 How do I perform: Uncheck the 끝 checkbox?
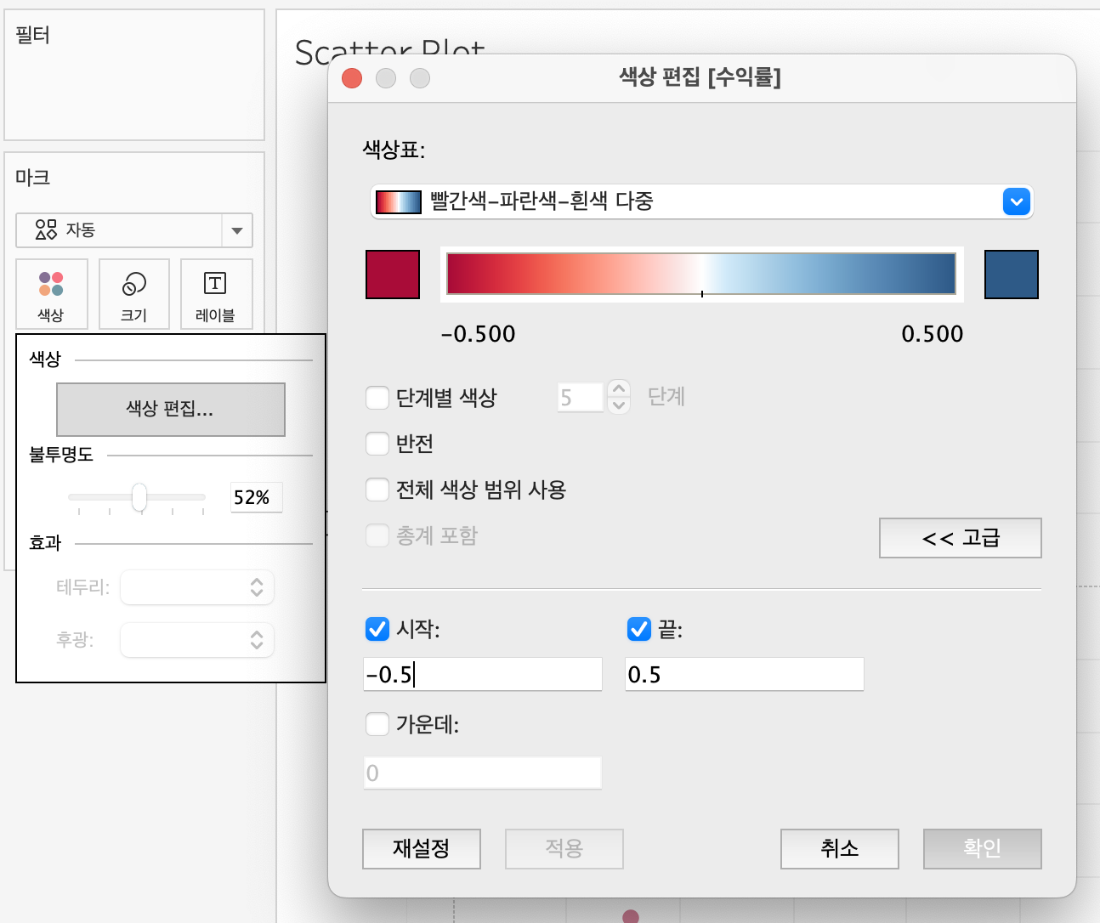[x=639, y=629]
